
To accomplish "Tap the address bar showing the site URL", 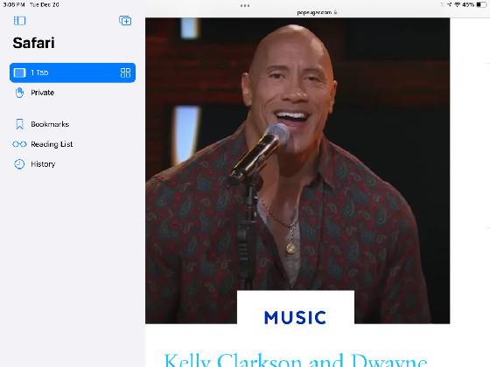I will (317, 12).
